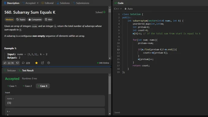Place cursor on 'unordered_map<int,int>m;' line
Viewport: 208px width, 117px height.
coord(148,24)
